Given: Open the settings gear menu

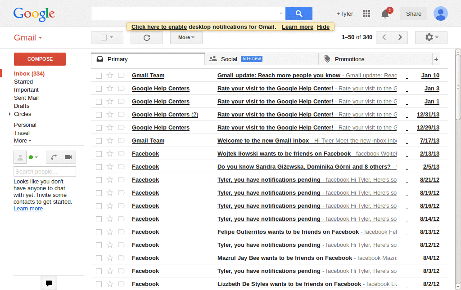Looking at the screenshot, I should pos(431,37).
